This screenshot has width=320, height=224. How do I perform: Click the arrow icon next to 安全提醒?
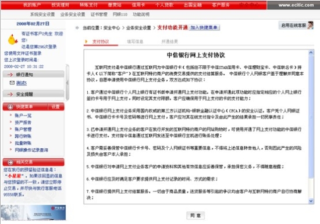pyautogui.click(x=10, y=94)
